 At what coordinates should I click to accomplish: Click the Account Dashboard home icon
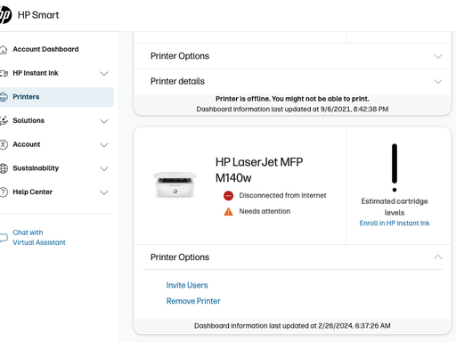[x=4, y=50]
